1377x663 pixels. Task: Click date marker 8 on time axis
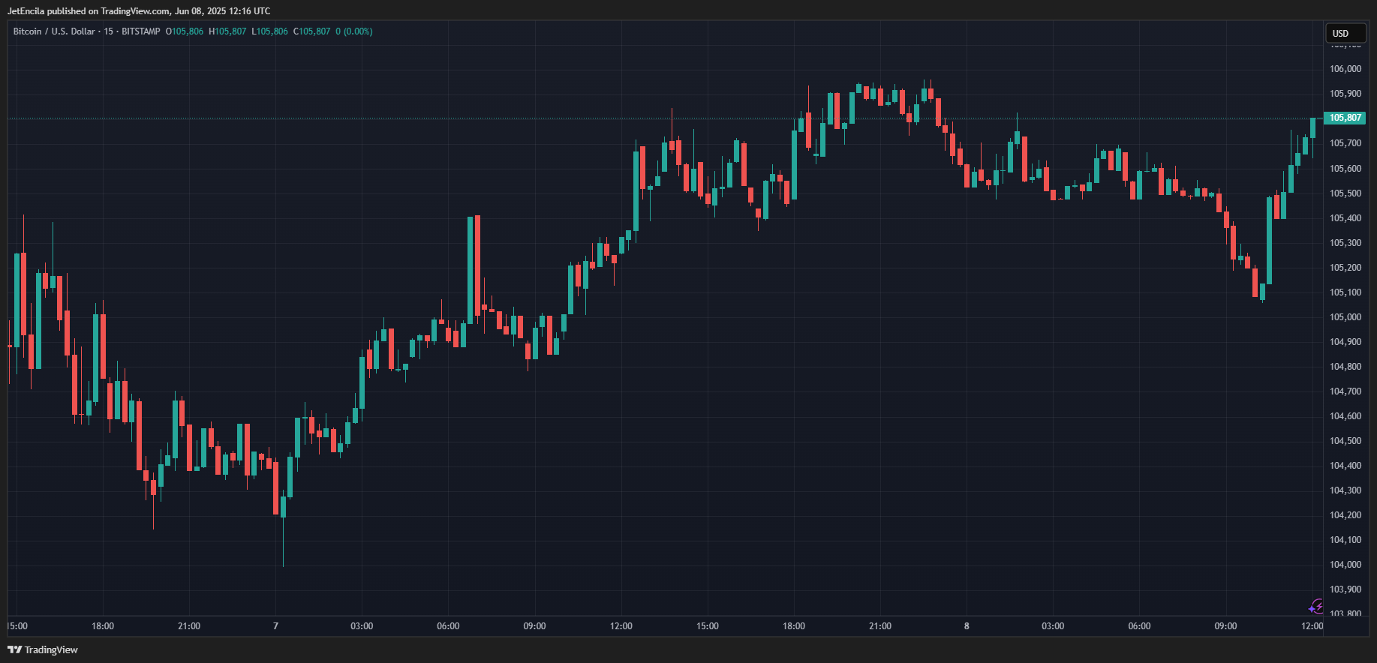[x=967, y=626]
